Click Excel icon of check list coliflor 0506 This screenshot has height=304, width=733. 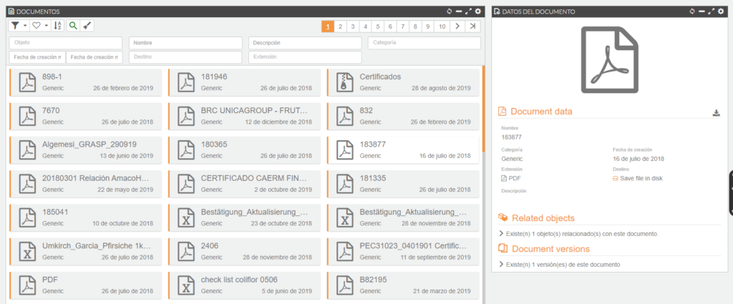(x=187, y=286)
